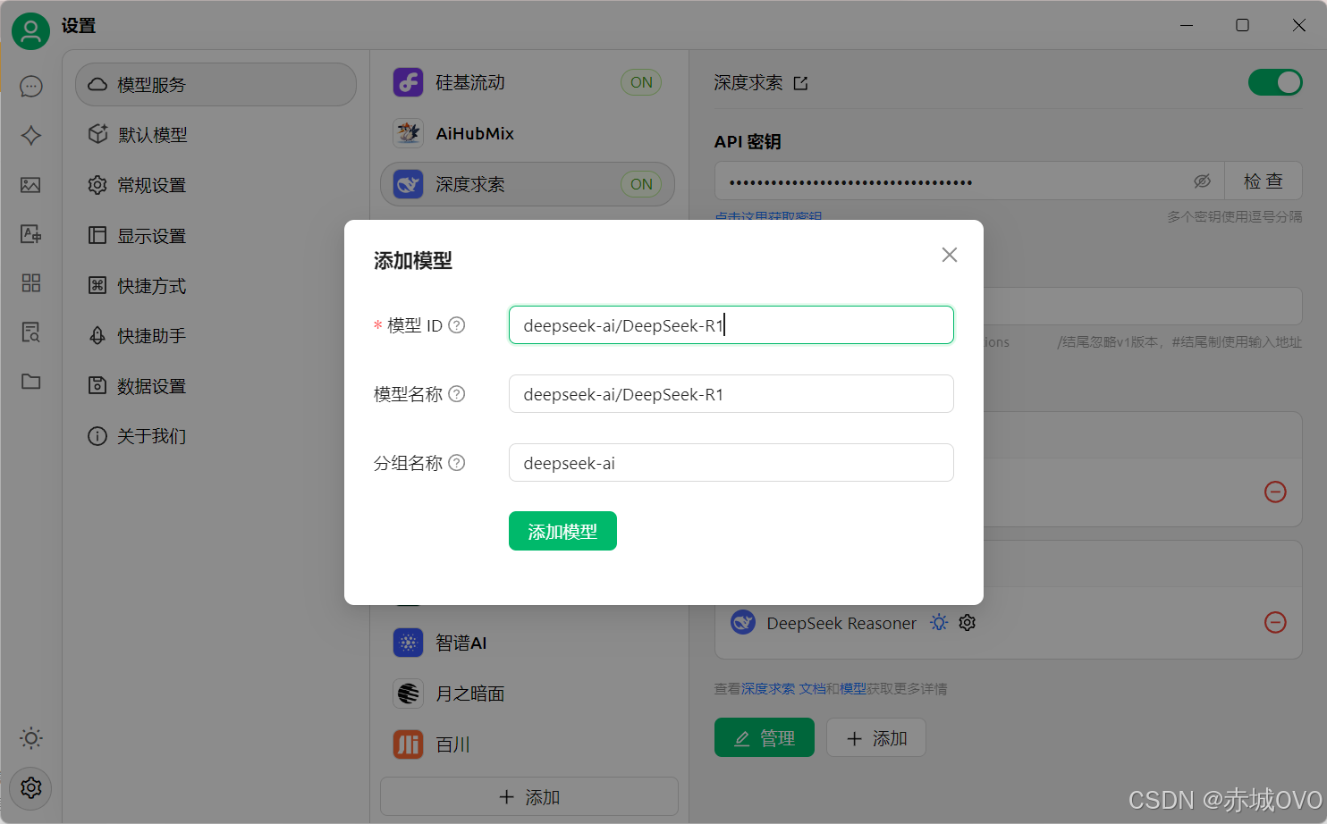Click the 硅基流动 provider logo
1327x824 pixels.
point(409,82)
